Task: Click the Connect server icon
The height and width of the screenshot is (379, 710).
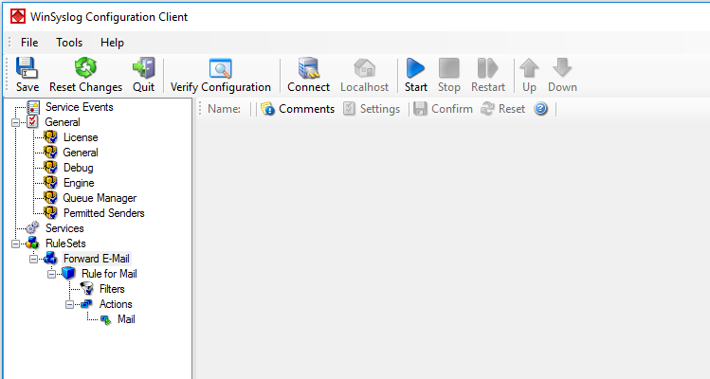Action: (x=308, y=68)
